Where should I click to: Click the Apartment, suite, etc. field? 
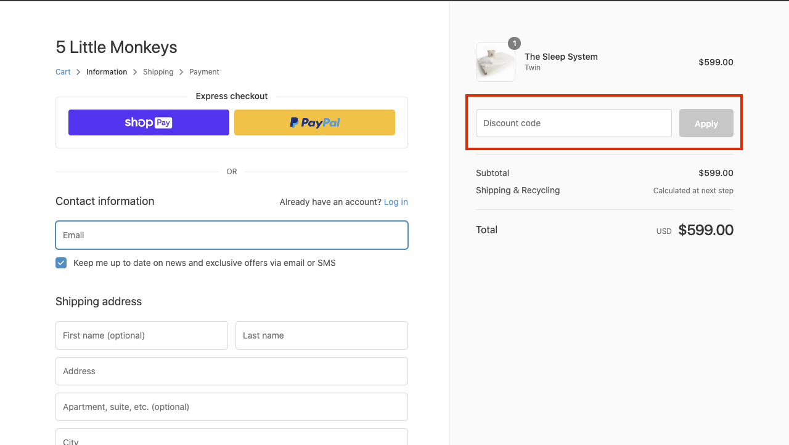pos(232,407)
